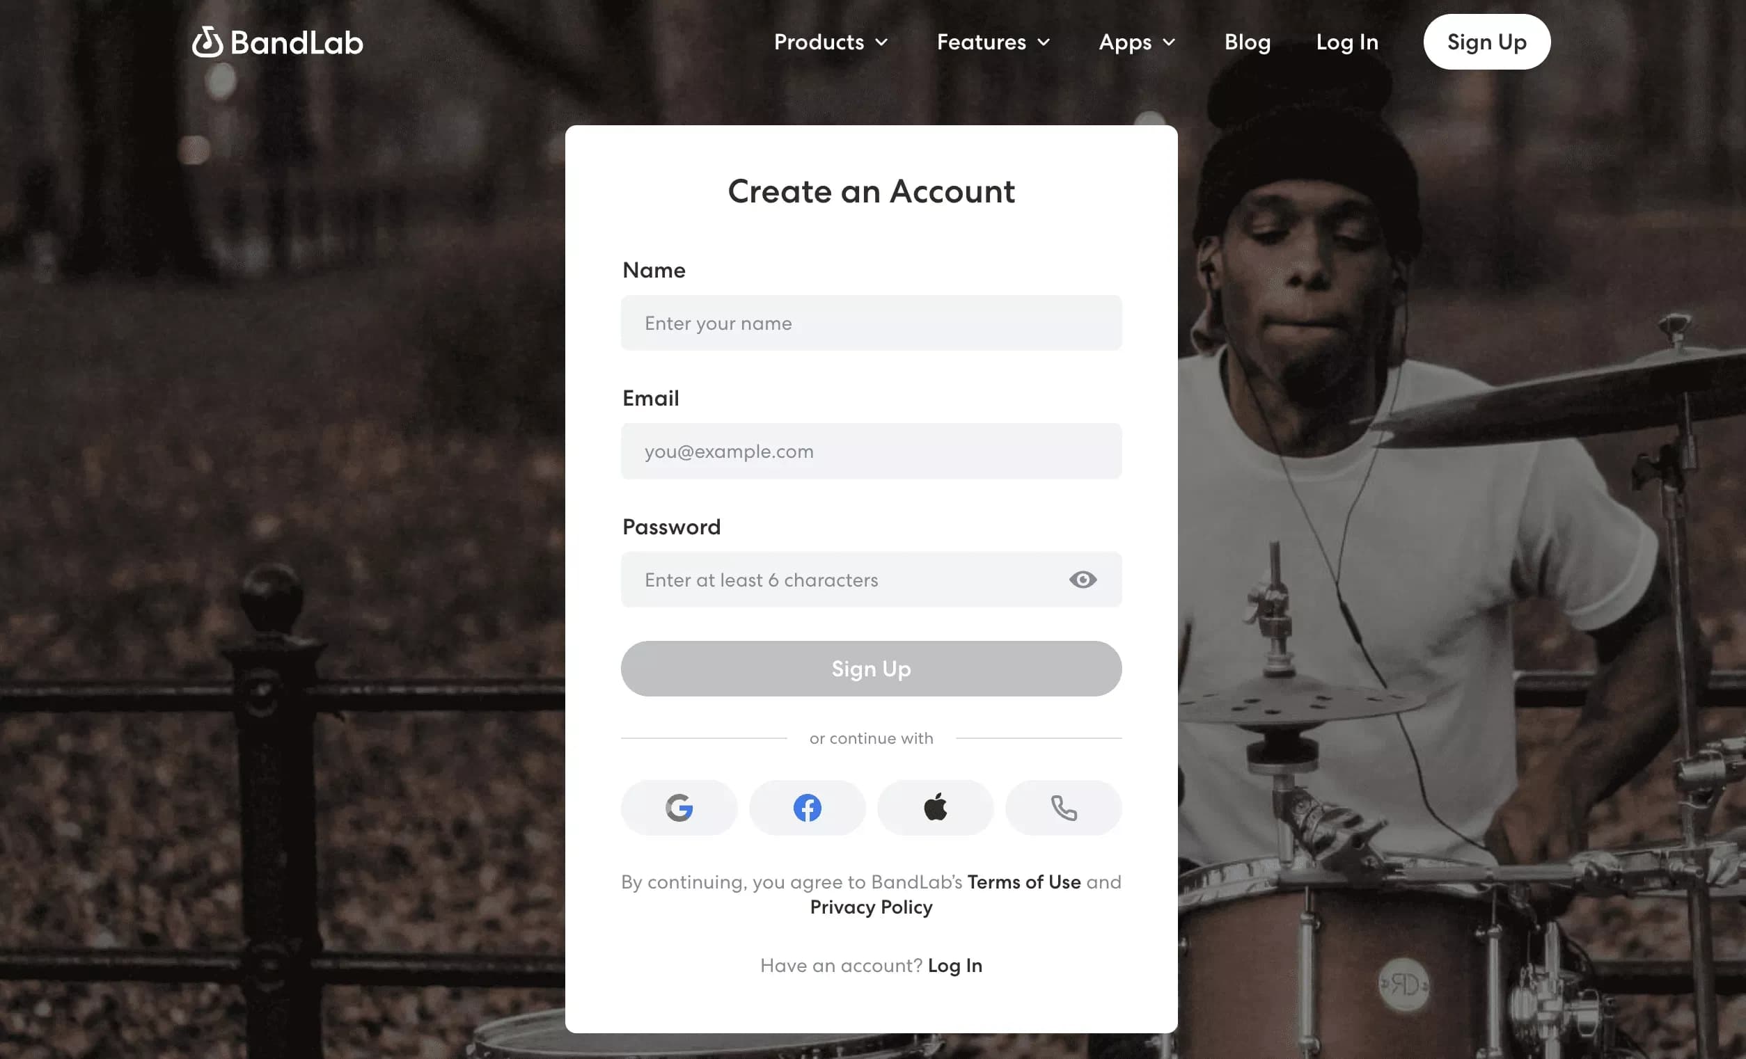Toggle password visibility eye icon
This screenshot has width=1746, height=1059.
(1083, 580)
